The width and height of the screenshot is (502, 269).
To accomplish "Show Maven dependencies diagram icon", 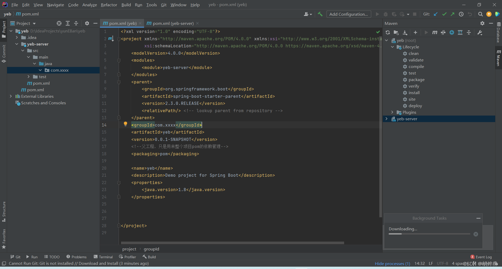I will pos(460,32).
